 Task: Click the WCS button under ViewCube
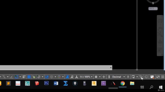coord(153,8)
